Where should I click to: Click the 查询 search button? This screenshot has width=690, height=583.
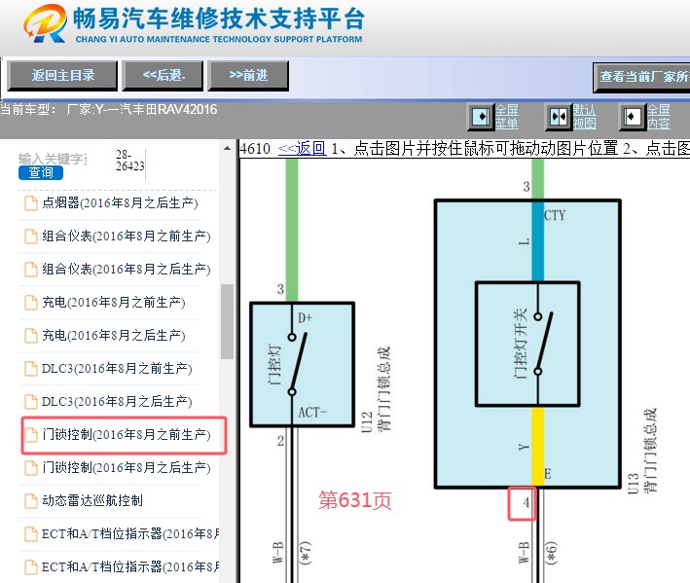41,172
